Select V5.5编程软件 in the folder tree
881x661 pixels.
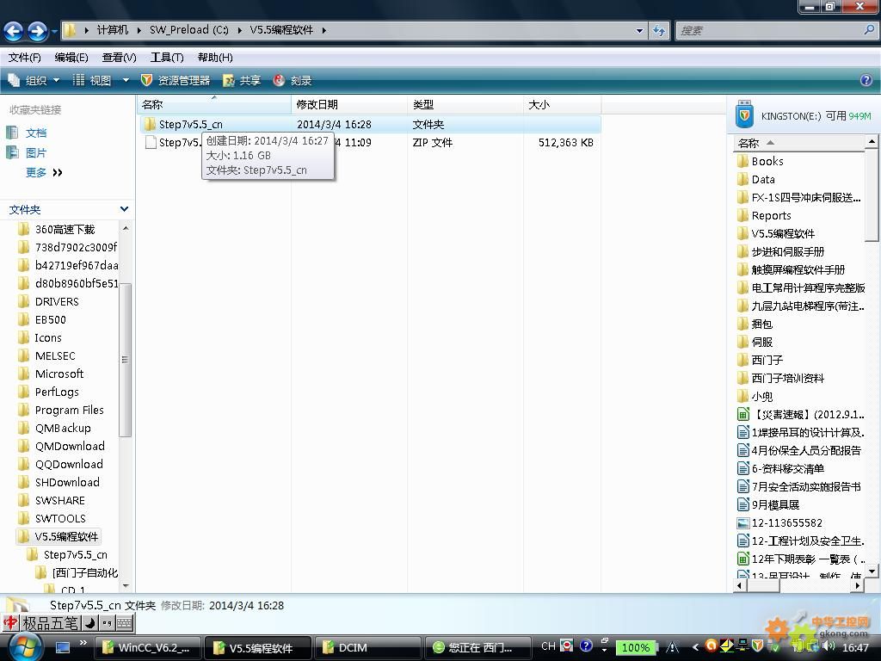click(x=66, y=537)
